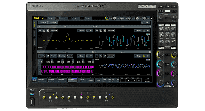Toggle TX1 output OFF switch
This screenshot has width=205, height=111.
tap(89, 30)
